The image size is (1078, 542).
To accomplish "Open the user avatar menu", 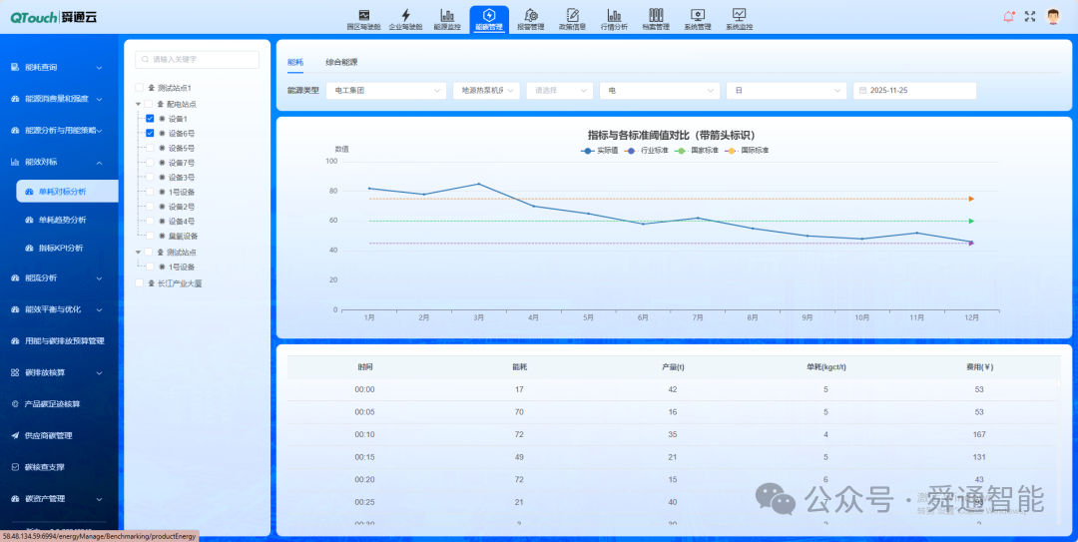I will click(x=1053, y=16).
